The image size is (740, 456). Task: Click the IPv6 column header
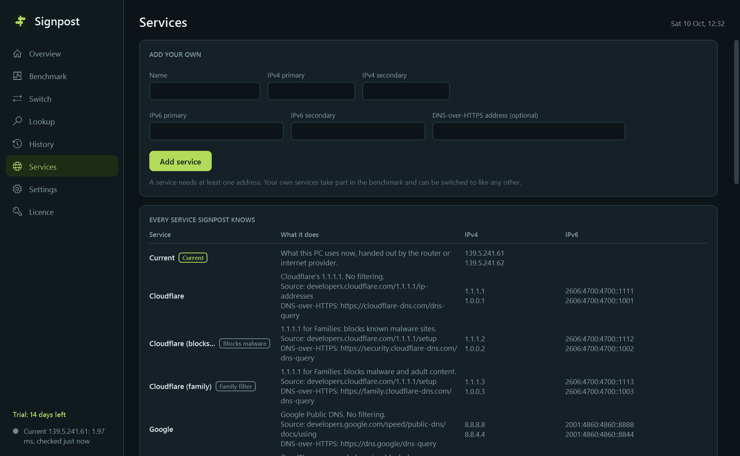click(572, 235)
